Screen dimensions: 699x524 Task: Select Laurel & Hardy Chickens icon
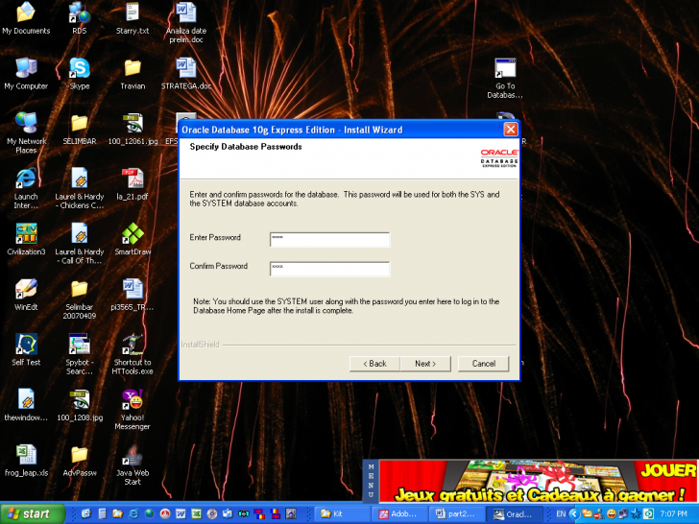coord(80,188)
